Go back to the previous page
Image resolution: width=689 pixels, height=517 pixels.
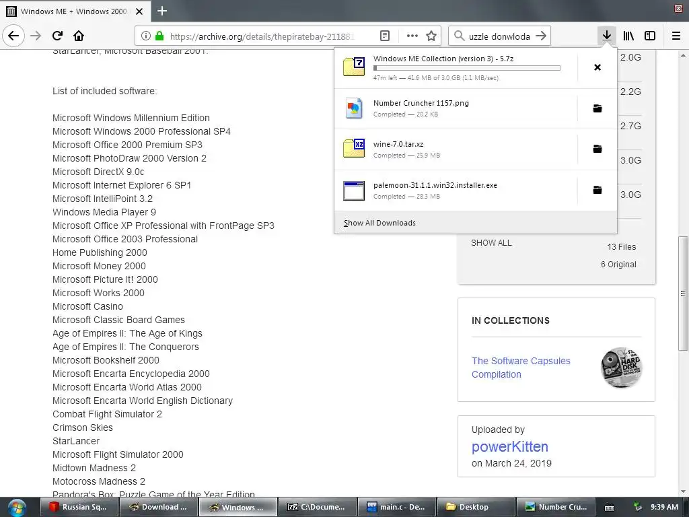click(13, 36)
